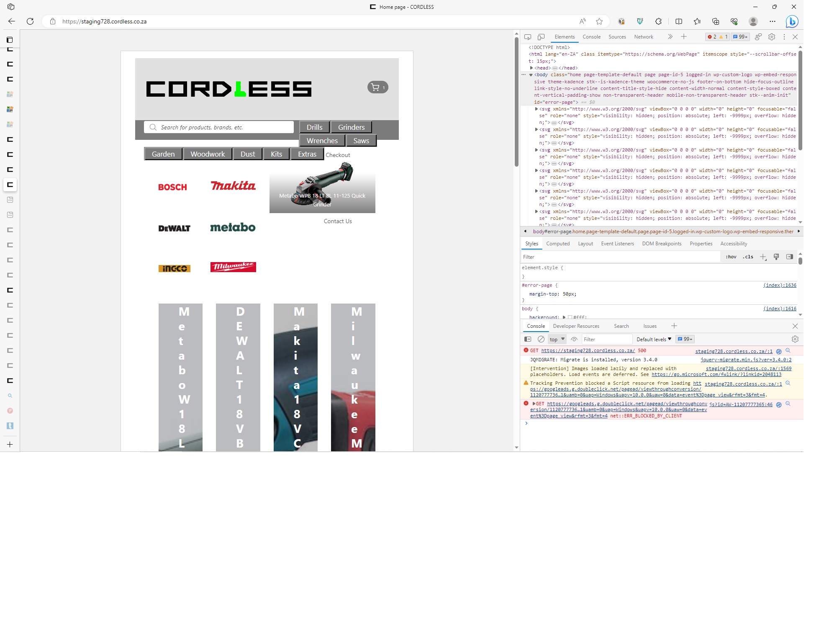Screen dimensions: 837x628
Task: Refresh the browser page
Action: (30, 21)
